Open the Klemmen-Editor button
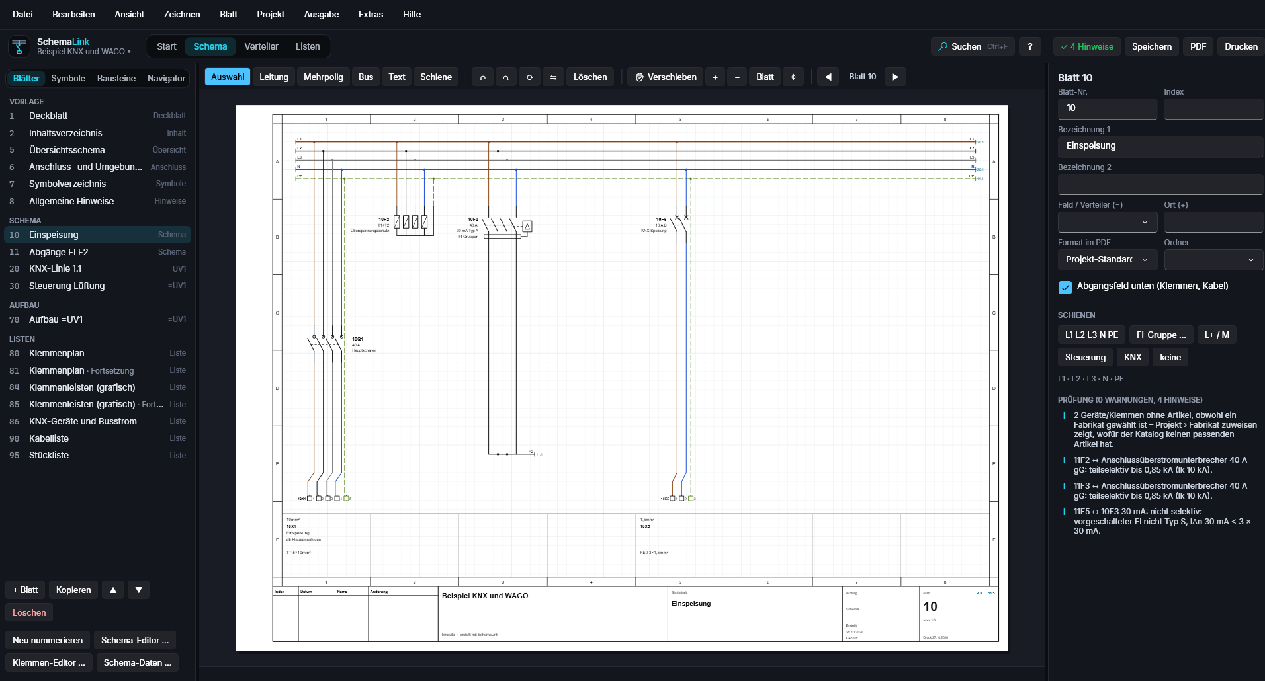This screenshot has width=1265, height=681. coord(49,662)
